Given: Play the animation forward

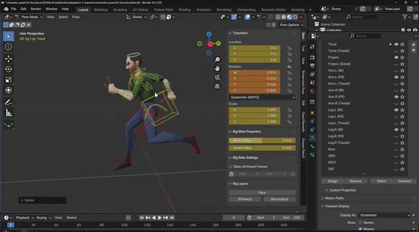Looking at the screenshot, I should (160, 218).
